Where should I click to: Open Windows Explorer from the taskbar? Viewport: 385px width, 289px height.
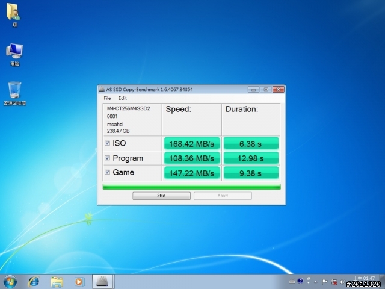[57, 282]
